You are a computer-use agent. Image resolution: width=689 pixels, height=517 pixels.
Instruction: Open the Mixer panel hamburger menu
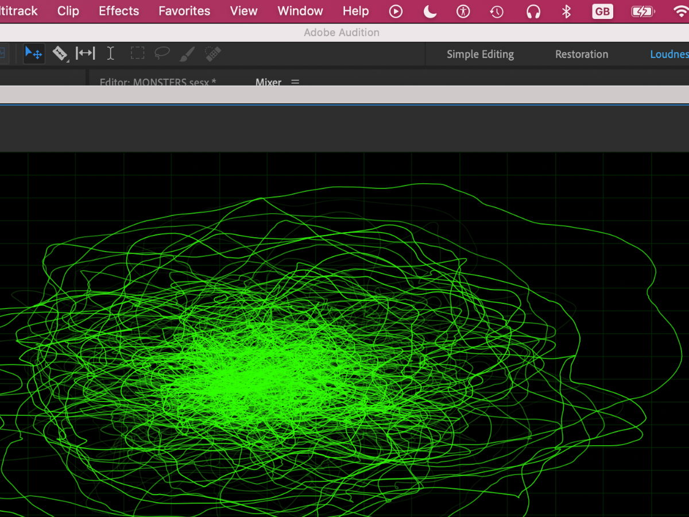pos(295,82)
